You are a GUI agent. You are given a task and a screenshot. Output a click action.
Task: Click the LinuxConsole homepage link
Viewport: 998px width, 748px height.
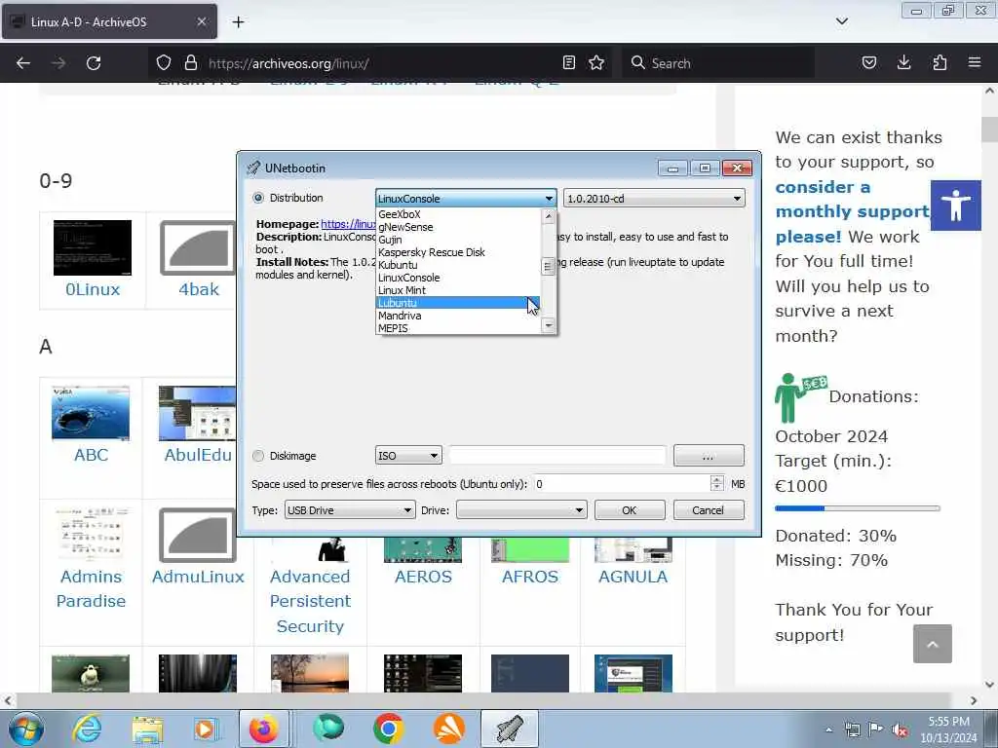[x=348, y=224]
